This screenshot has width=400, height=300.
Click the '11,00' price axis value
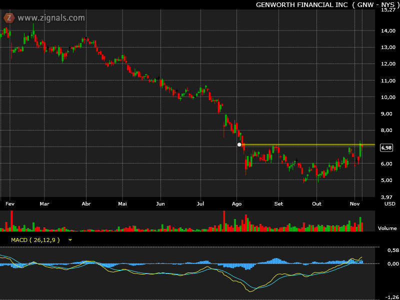388,81
